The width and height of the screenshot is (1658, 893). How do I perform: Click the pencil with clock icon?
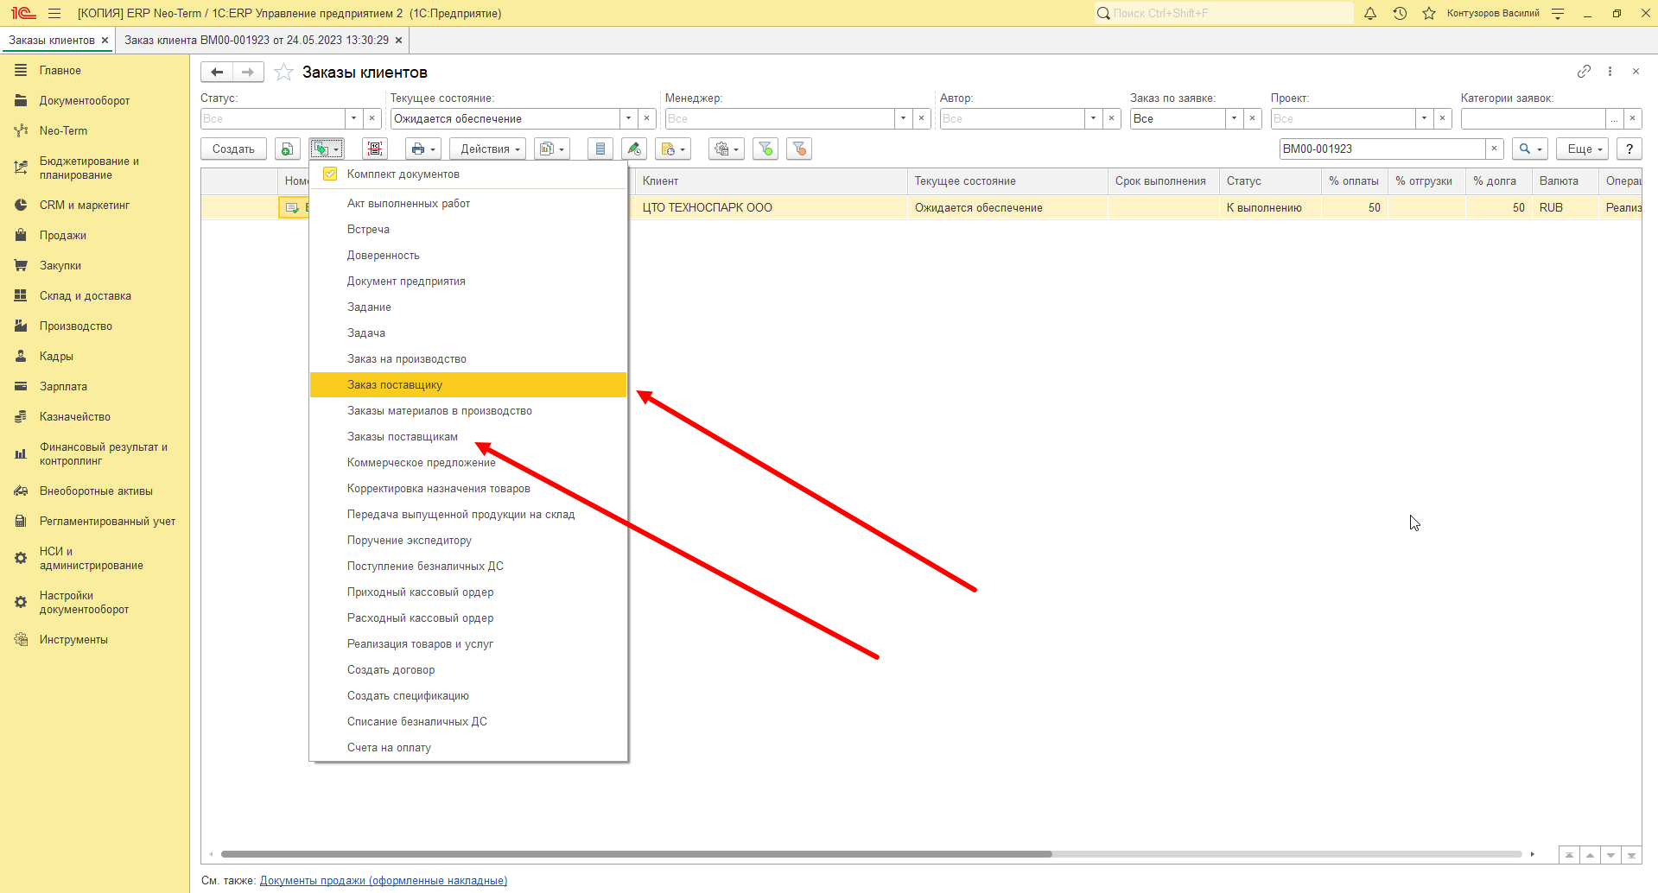634,149
